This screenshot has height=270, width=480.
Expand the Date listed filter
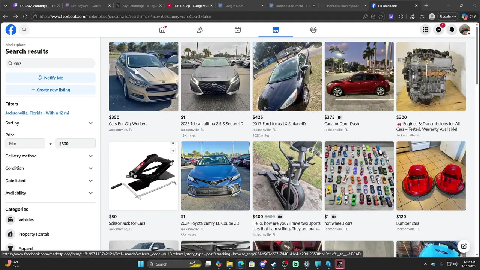tap(50, 181)
